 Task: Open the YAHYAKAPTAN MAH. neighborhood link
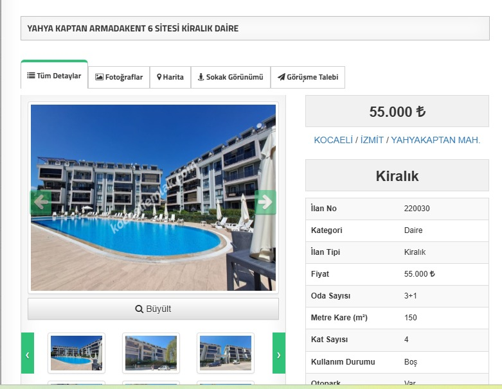[x=435, y=140]
